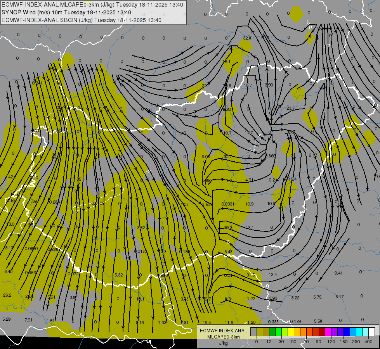Click the legend tick label 250
The width and height of the screenshot is (380, 349).
(x=356, y=342)
